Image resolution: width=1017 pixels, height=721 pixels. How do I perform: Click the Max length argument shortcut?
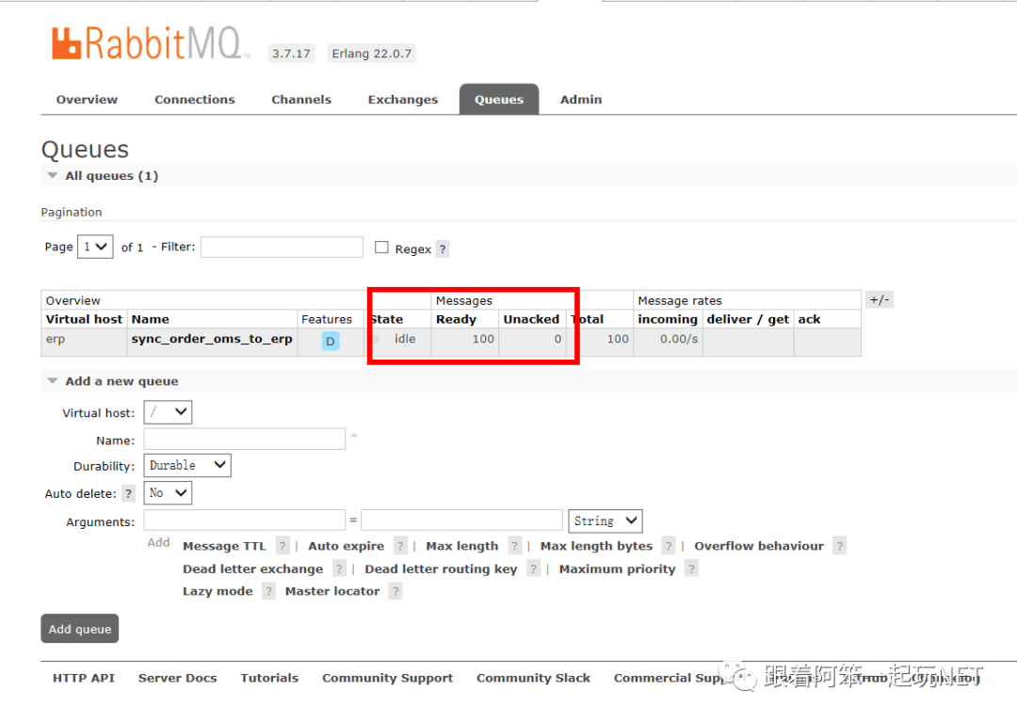[x=462, y=546]
